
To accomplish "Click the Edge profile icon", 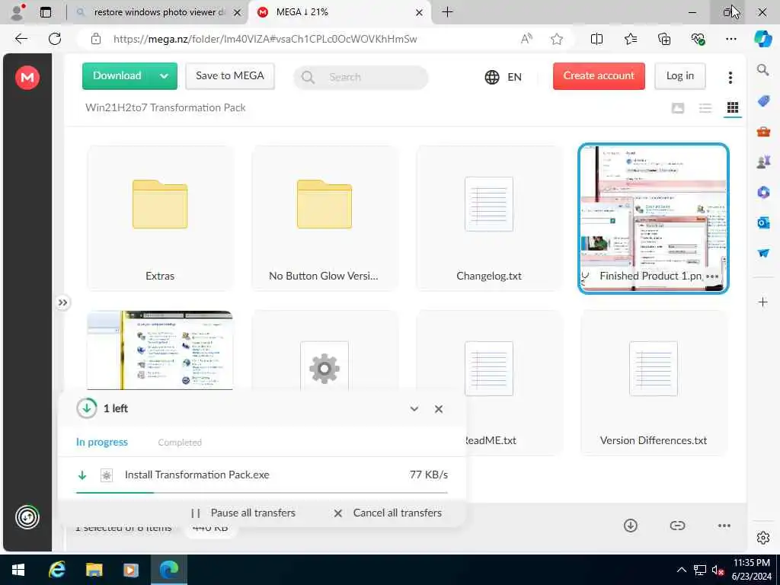I will 18,12.
